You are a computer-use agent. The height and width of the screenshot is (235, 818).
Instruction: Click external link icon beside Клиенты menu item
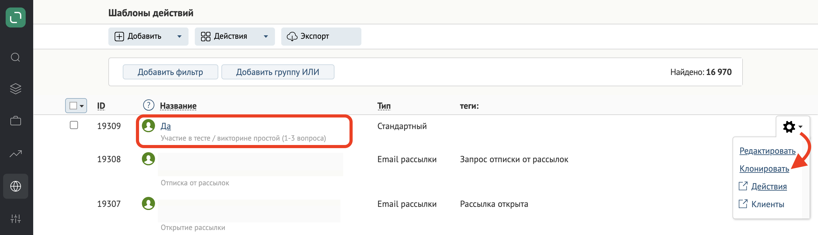743,204
